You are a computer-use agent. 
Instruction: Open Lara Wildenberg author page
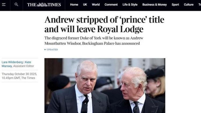[x=12, y=62]
